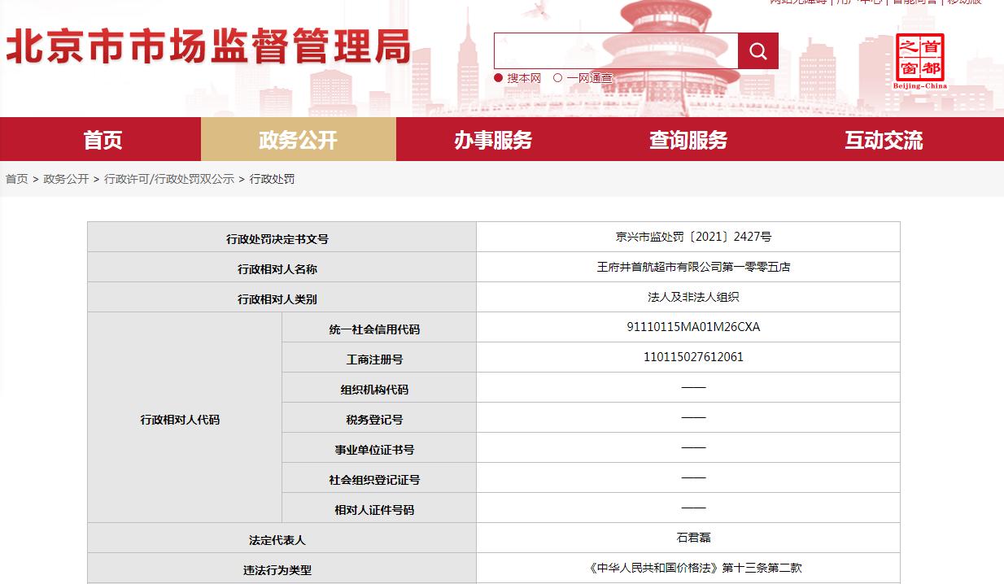Select the 一网通查 radio button
1004x584 pixels.
[x=560, y=78]
